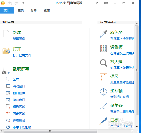The image size is (141, 133).
Task: Open the 放大镜 tool heading
Action: click(x=116, y=62)
